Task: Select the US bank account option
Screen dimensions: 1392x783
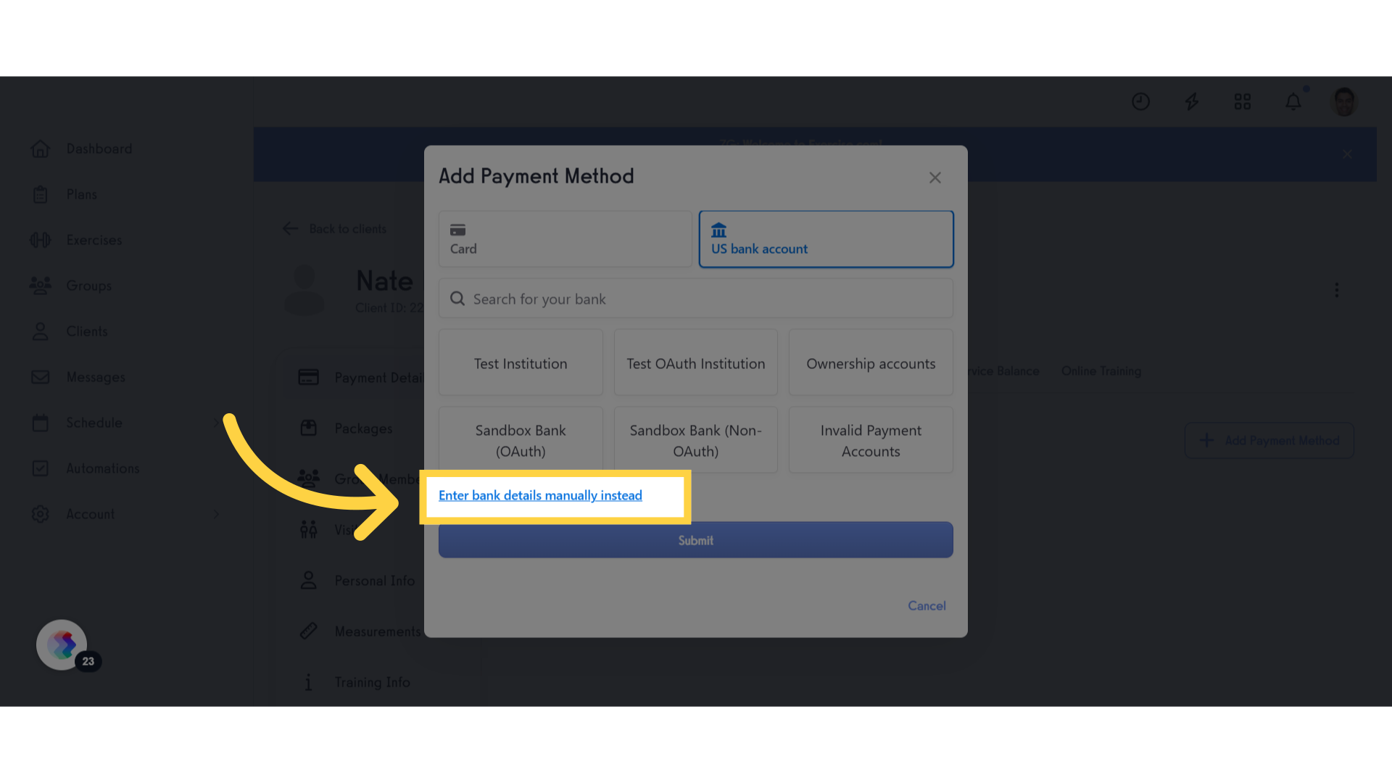Action: tap(826, 239)
